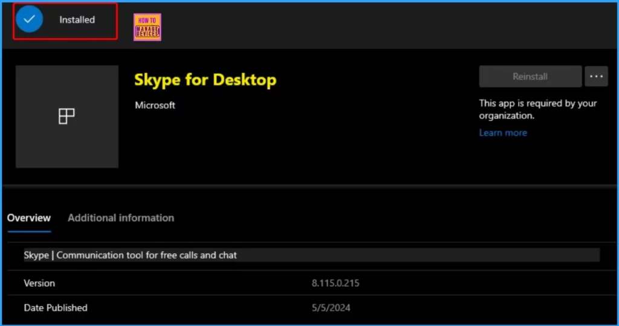Select version value 8.115.0.215
Viewport: 619px width, 326px height.
[335, 283]
